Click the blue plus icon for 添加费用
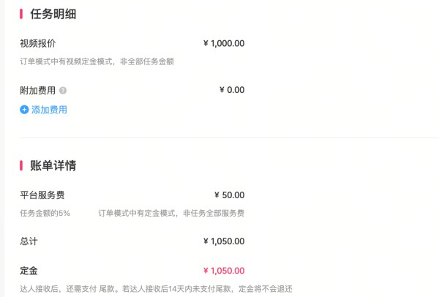Image resolution: width=439 pixels, height=297 pixels. click(x=24, y=110)
